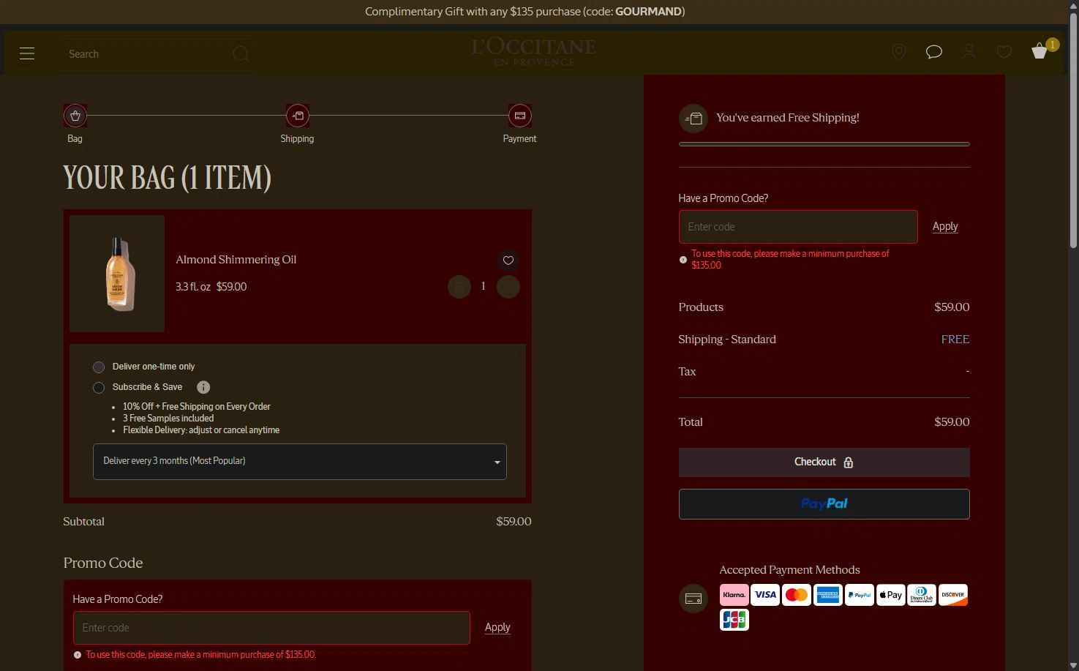Screen dimensions: 1079x671
Task: Decrease Almond Shimmering Oil quantity
Action: click(x=459, y=287)
